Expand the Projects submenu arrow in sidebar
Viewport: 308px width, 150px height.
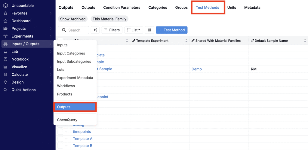click(x=51, y=29)
